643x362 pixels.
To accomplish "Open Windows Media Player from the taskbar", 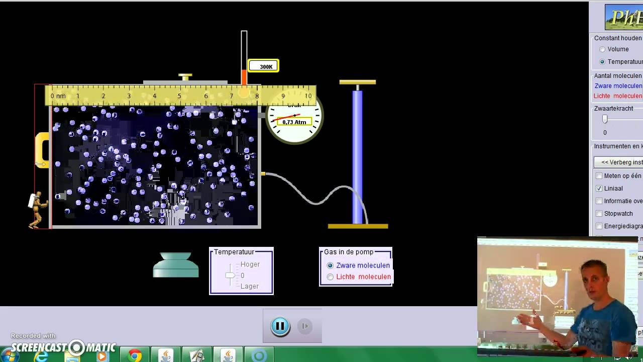I will (102, 357).
